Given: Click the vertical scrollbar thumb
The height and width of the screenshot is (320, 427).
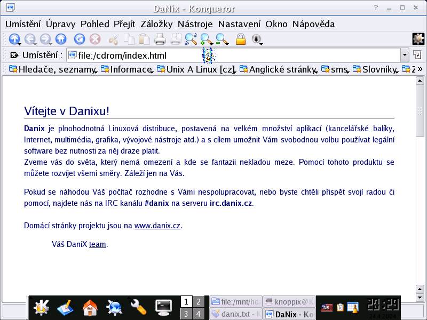Looking at the screenshot, I should (420, 111).
